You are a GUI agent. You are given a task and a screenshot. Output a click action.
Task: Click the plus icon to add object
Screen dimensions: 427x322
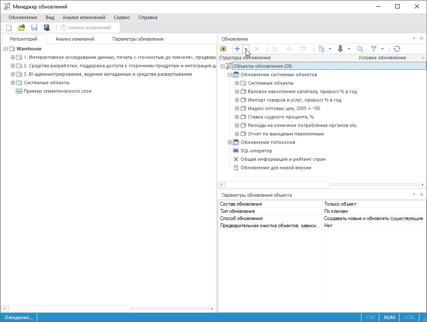tap(237, 49)
